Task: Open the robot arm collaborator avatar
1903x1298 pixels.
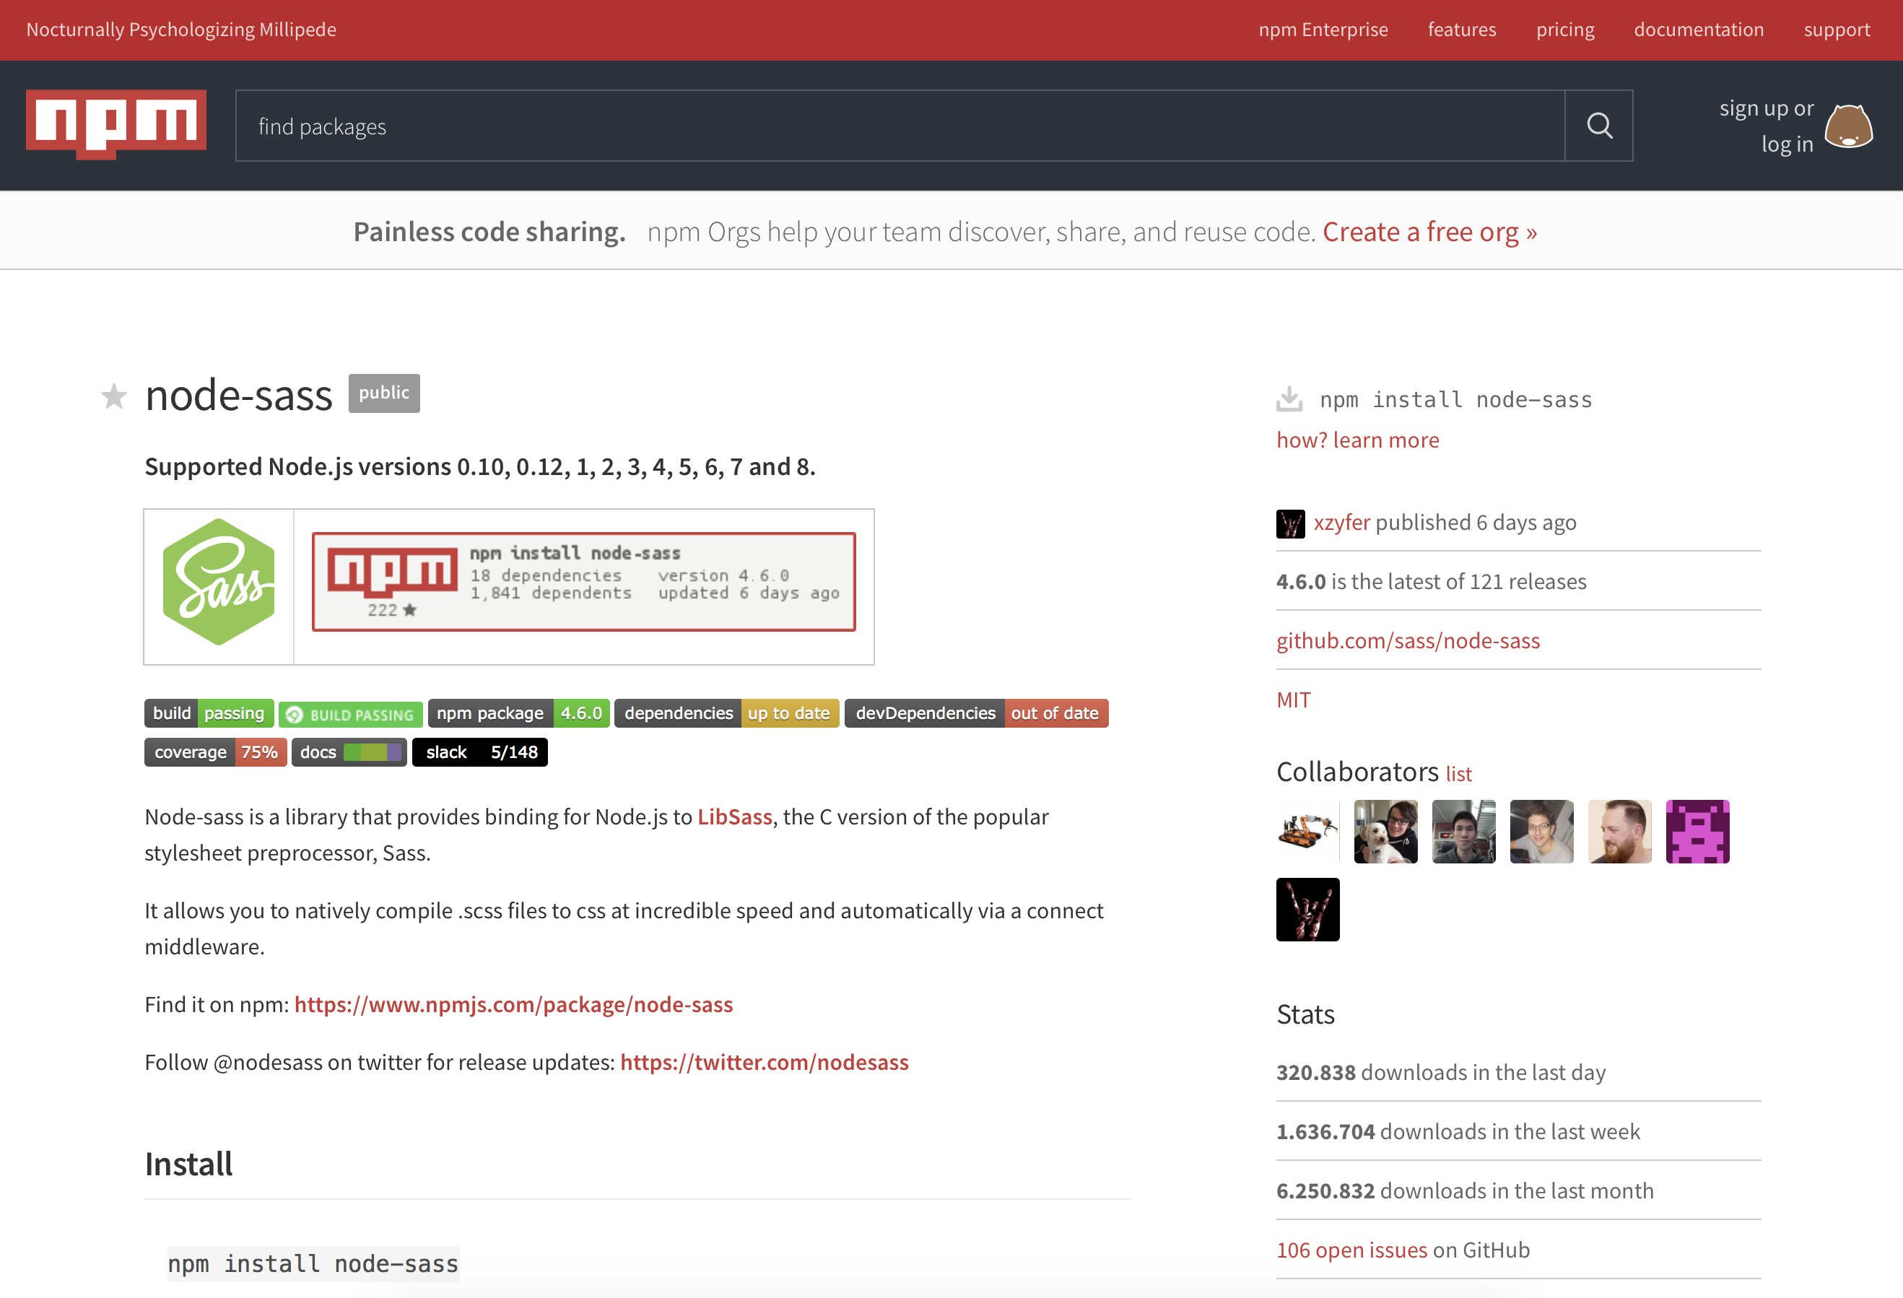Action: 1307,831
